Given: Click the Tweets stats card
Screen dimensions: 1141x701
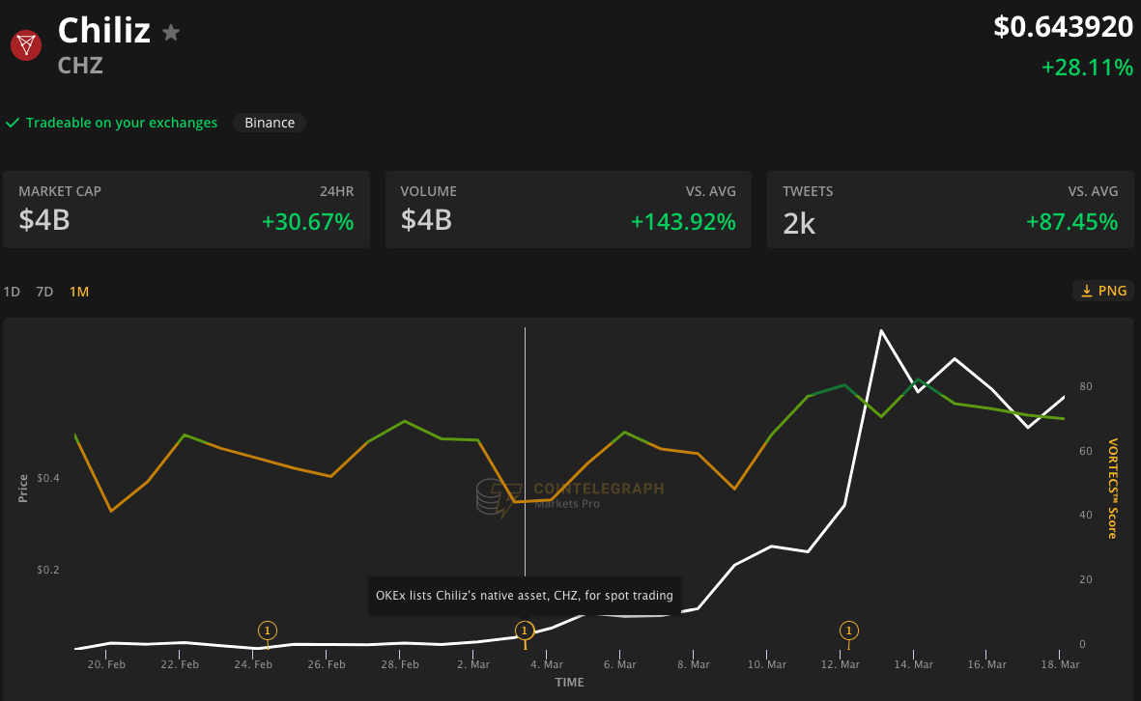Looking at the screenshot, I should [x=951, y=210].
